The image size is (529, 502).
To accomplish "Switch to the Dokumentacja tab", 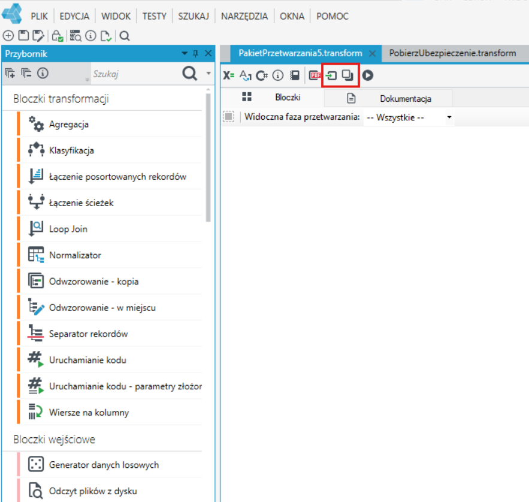I will click(388, 98).
